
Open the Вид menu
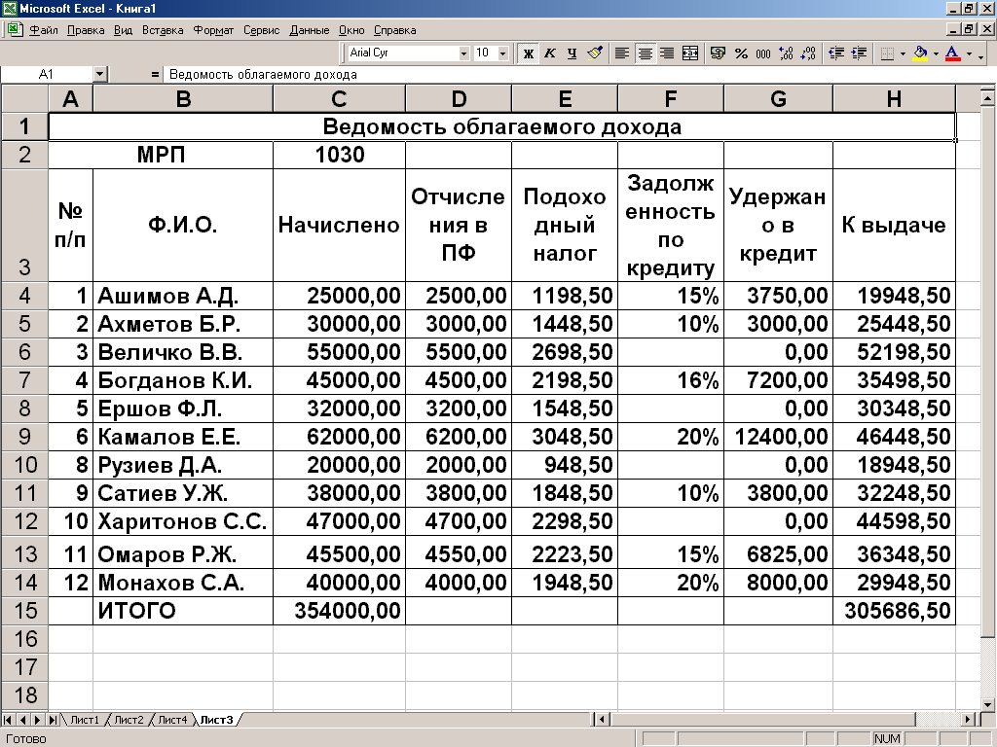(x=124, y=30)
